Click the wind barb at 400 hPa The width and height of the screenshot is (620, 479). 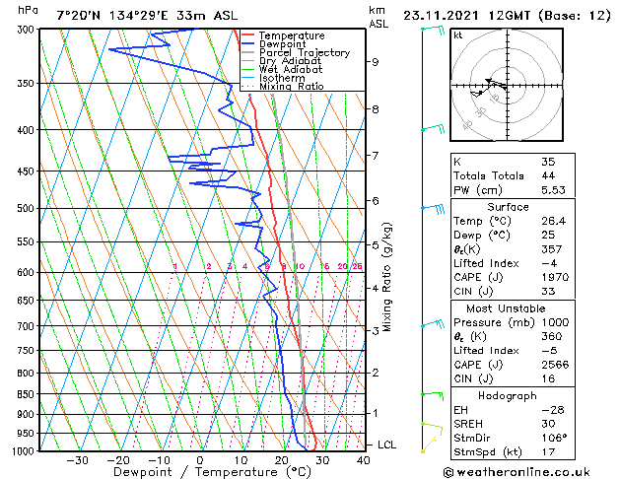[x=434, y=128]
